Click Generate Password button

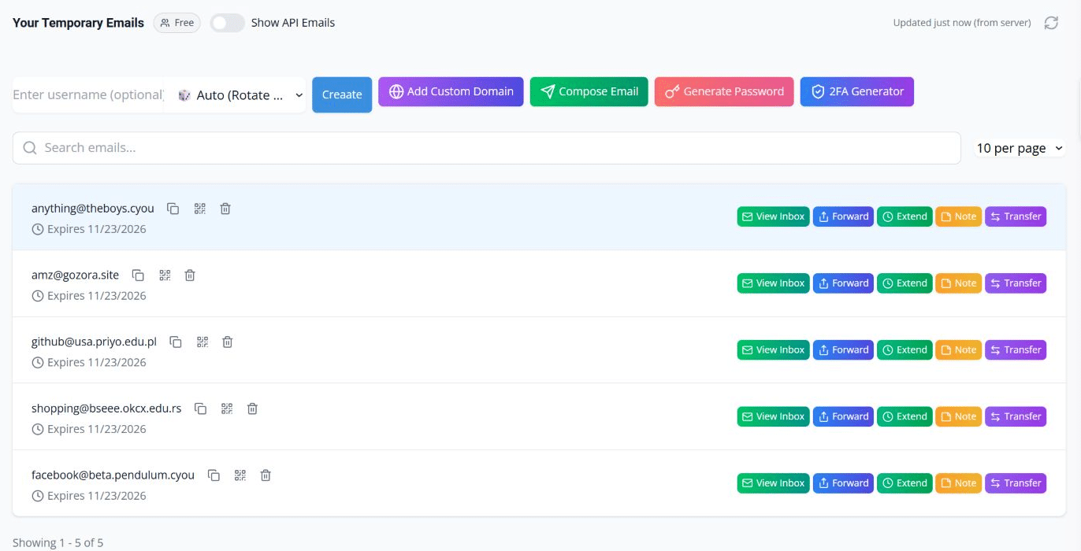tap(724, 91)
